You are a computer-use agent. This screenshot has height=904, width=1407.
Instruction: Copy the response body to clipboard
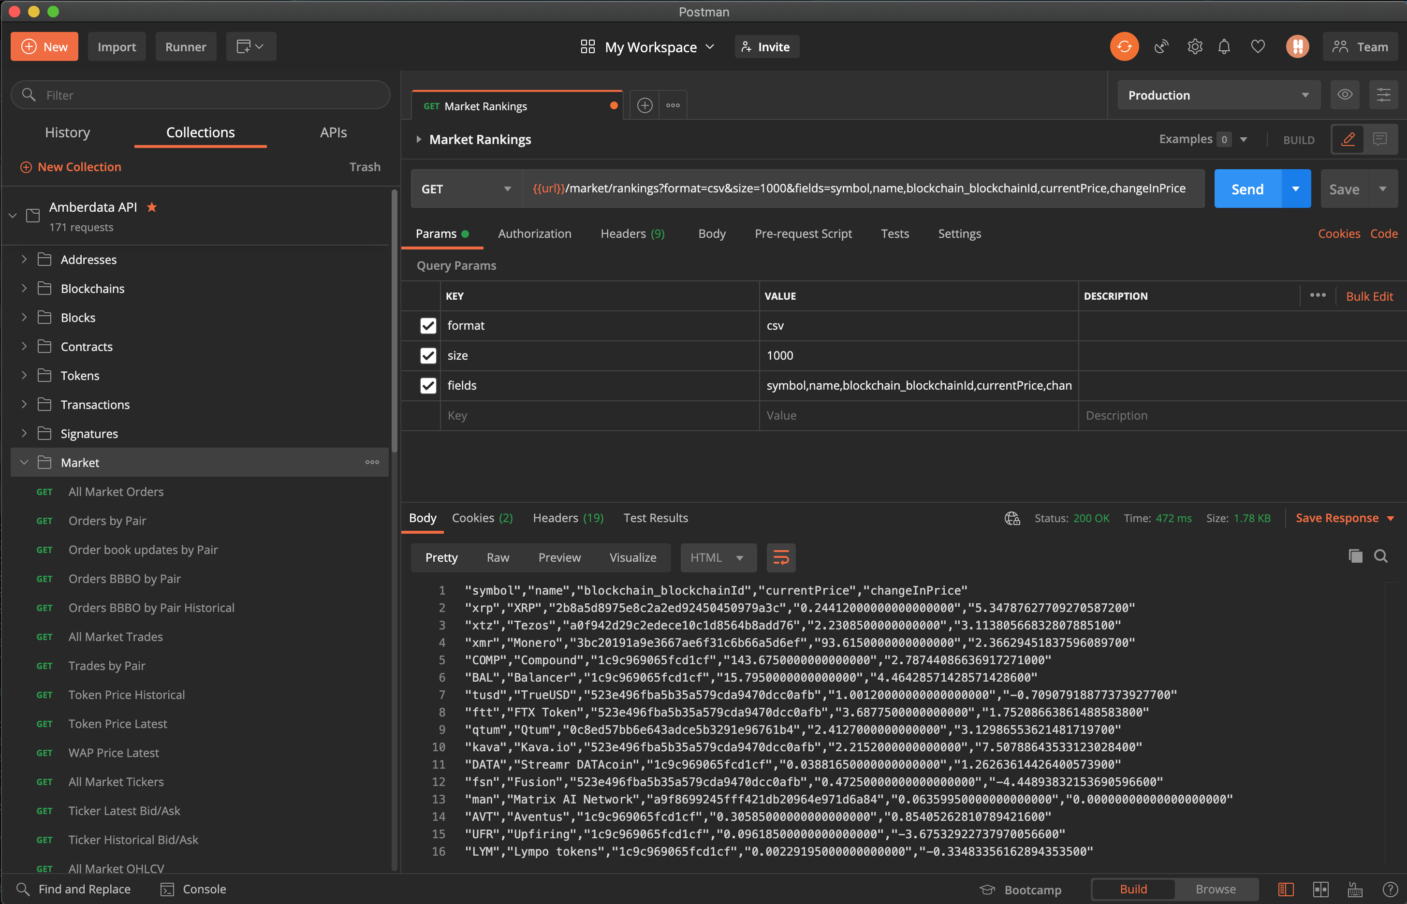pos(1355,556)
